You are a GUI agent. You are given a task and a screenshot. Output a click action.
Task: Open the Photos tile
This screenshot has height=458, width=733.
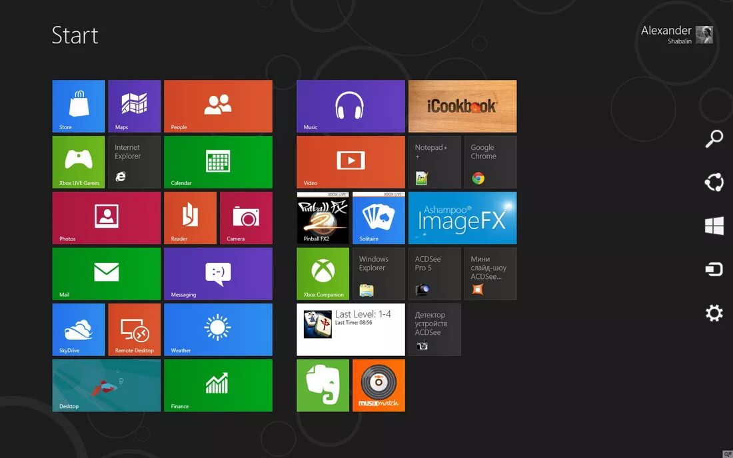[x=107, y=218]
